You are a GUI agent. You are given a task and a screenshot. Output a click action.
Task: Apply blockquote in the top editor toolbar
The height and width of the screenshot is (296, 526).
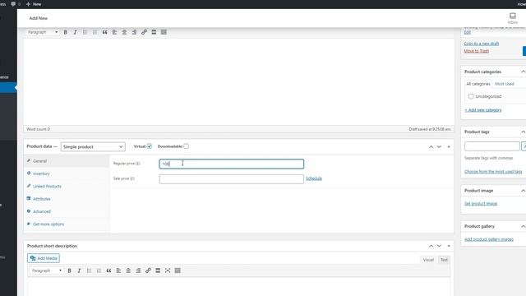104,32
